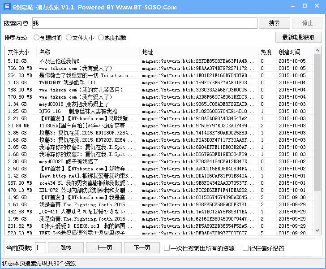Click the search content input field
The height and width of the screenshot is (269, 326).
[144, 23]
